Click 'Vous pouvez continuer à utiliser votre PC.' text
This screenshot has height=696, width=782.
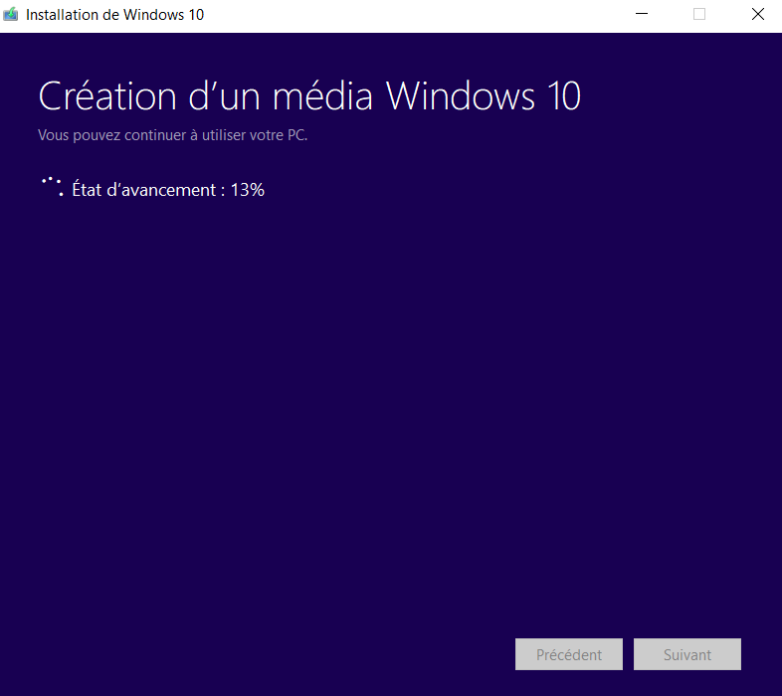pyautogui.click(x=172, y=135)
